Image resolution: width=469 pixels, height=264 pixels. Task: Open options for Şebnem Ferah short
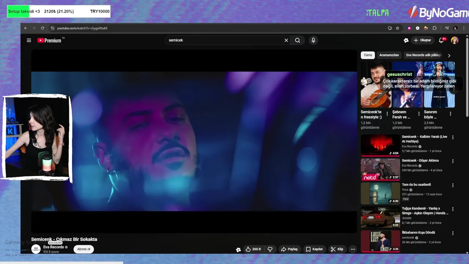[x=419, y=114]
